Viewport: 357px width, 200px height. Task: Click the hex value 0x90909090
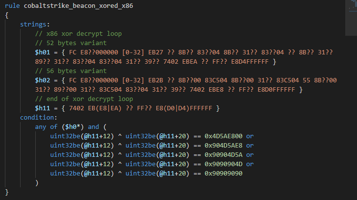(x=223, y=174)
